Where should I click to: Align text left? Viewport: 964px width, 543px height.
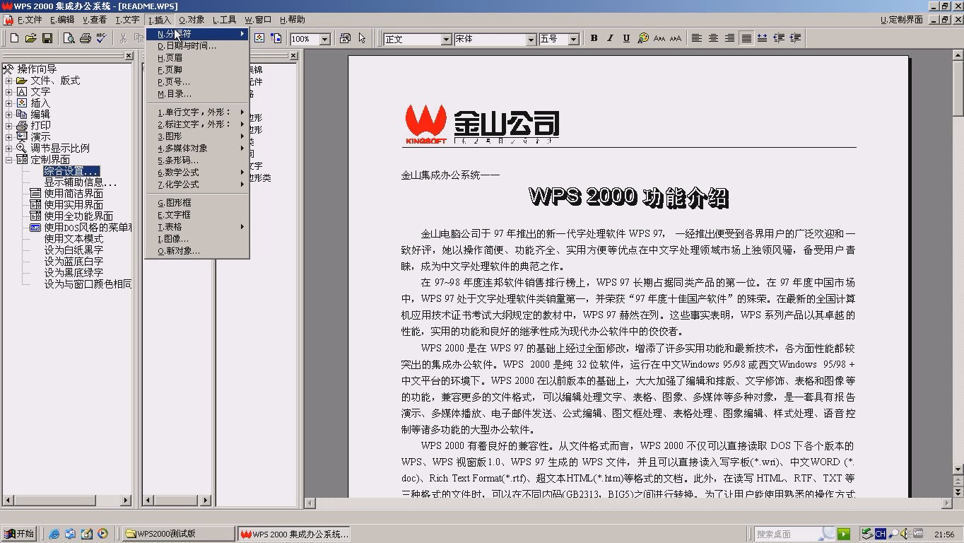[697, 38]
